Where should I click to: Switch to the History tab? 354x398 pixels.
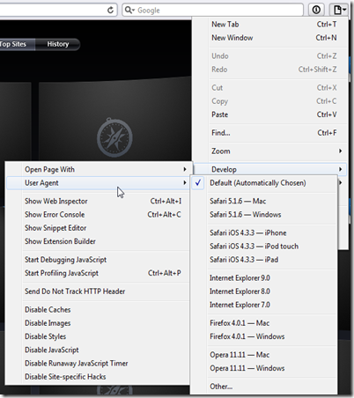coord(58,44)
